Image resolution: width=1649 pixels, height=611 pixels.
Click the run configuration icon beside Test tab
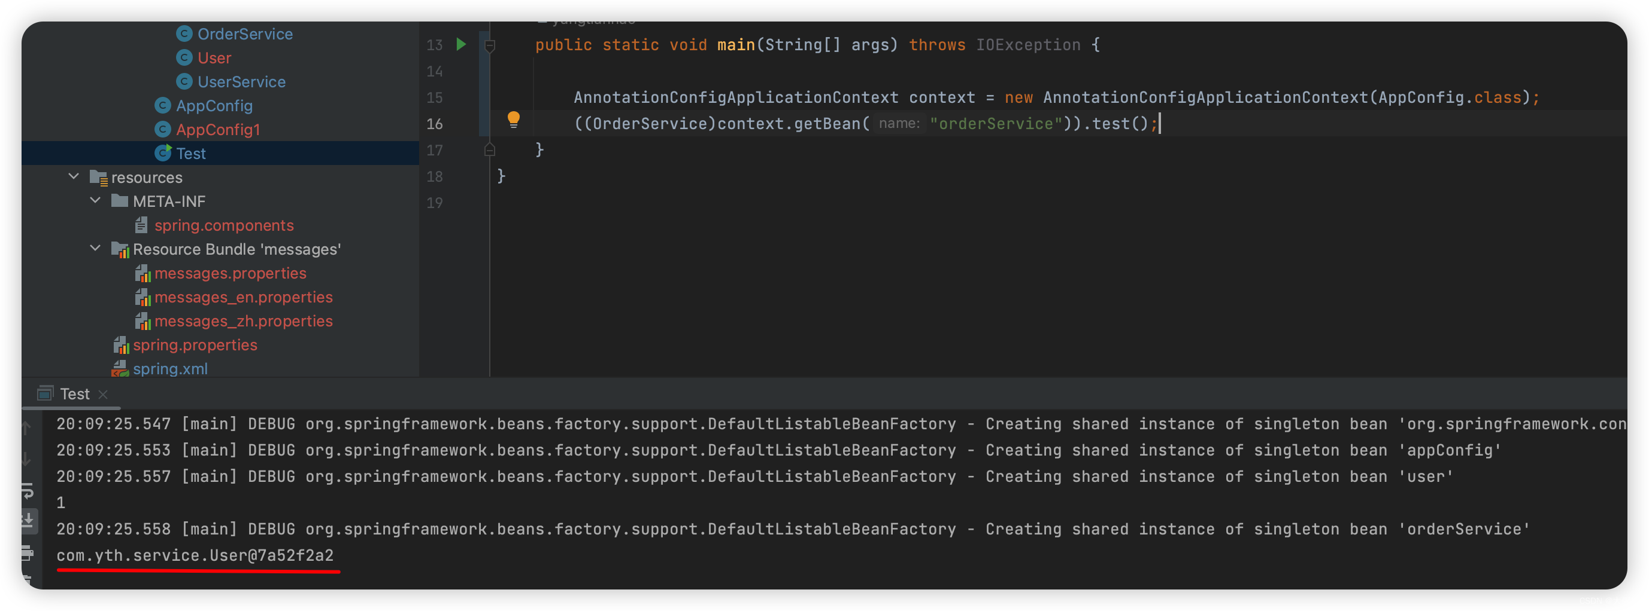click(x=45, y=393)
